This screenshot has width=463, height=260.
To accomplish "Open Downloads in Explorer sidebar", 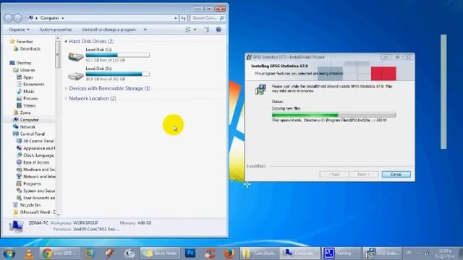I will [30, 48].
